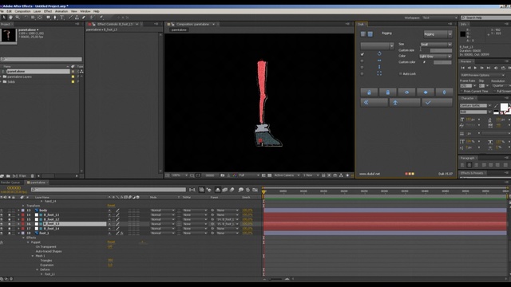Jump to first frame in Preview
This screenshot has height=287, width=511.
(x=462, y=68)
